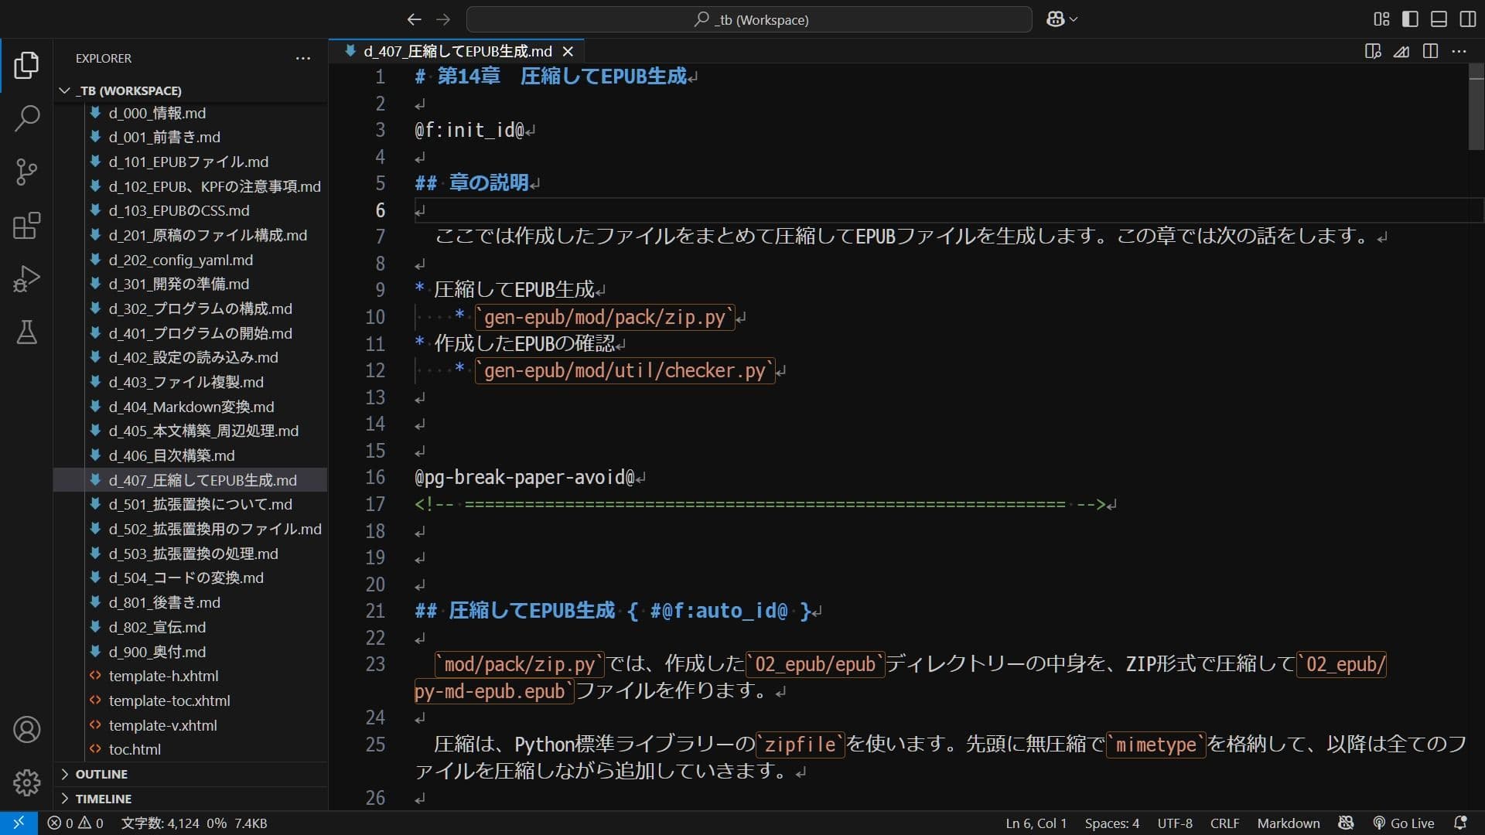Expand the TIMELINE section
The image size is (1485, 835).
coord(103,799)
